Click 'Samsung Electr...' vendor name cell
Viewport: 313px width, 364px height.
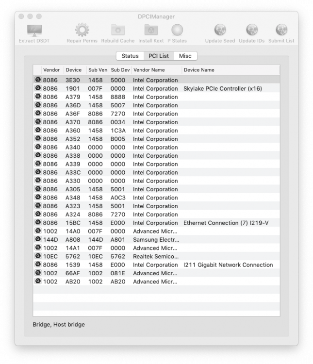point(156,240)
